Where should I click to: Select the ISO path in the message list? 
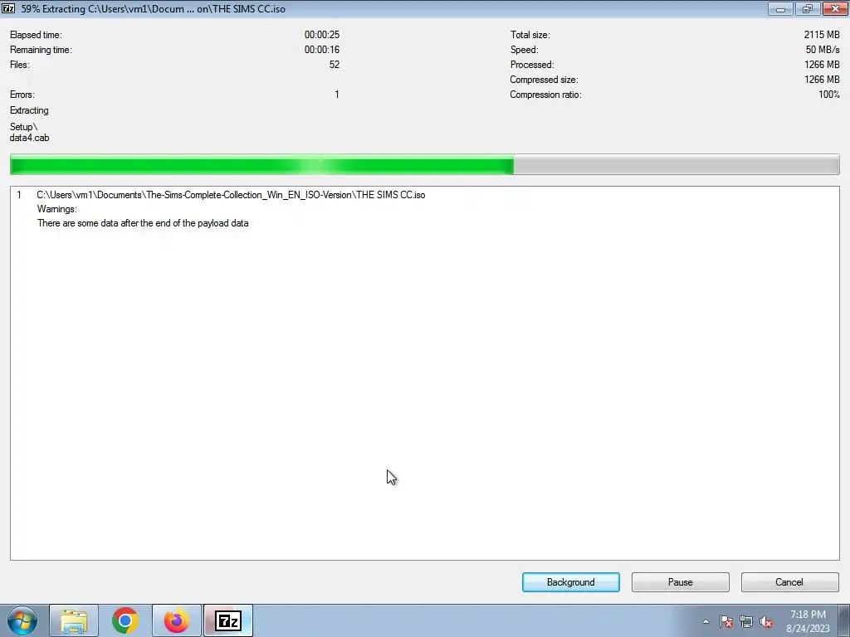click(231, 195)
